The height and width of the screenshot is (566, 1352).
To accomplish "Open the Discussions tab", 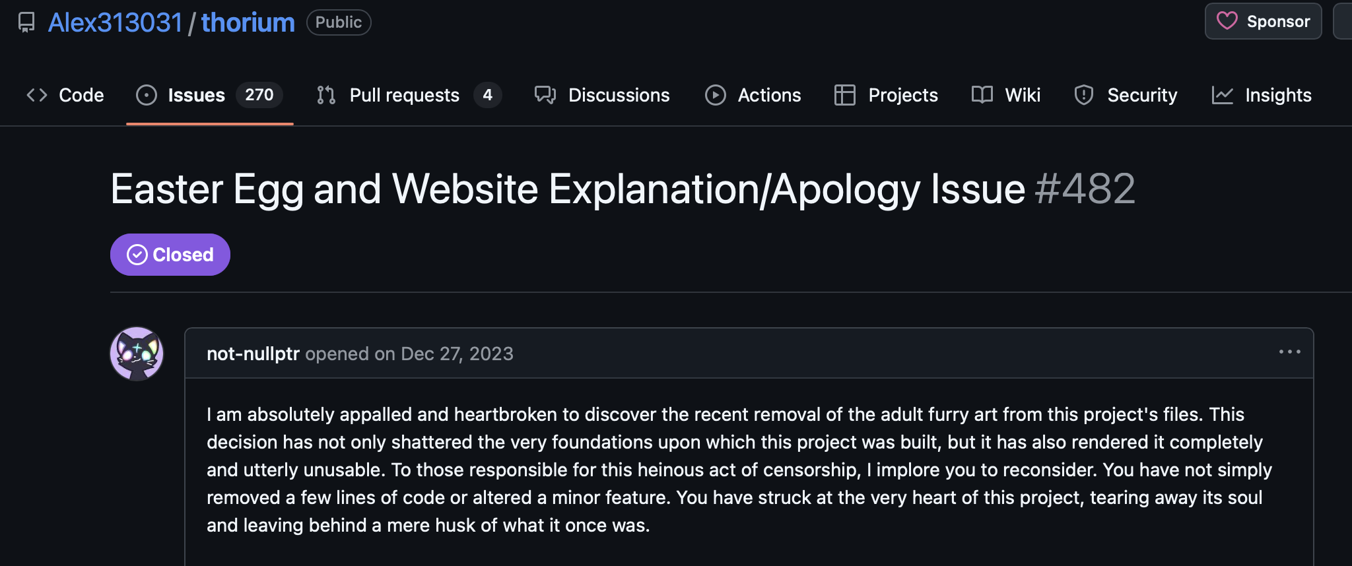I will click(602, 95).
